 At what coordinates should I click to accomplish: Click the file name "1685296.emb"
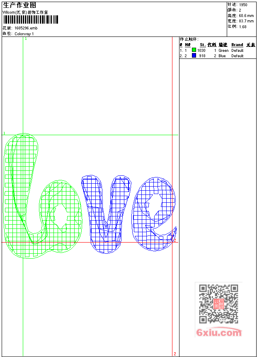click(x=26, y=28)
